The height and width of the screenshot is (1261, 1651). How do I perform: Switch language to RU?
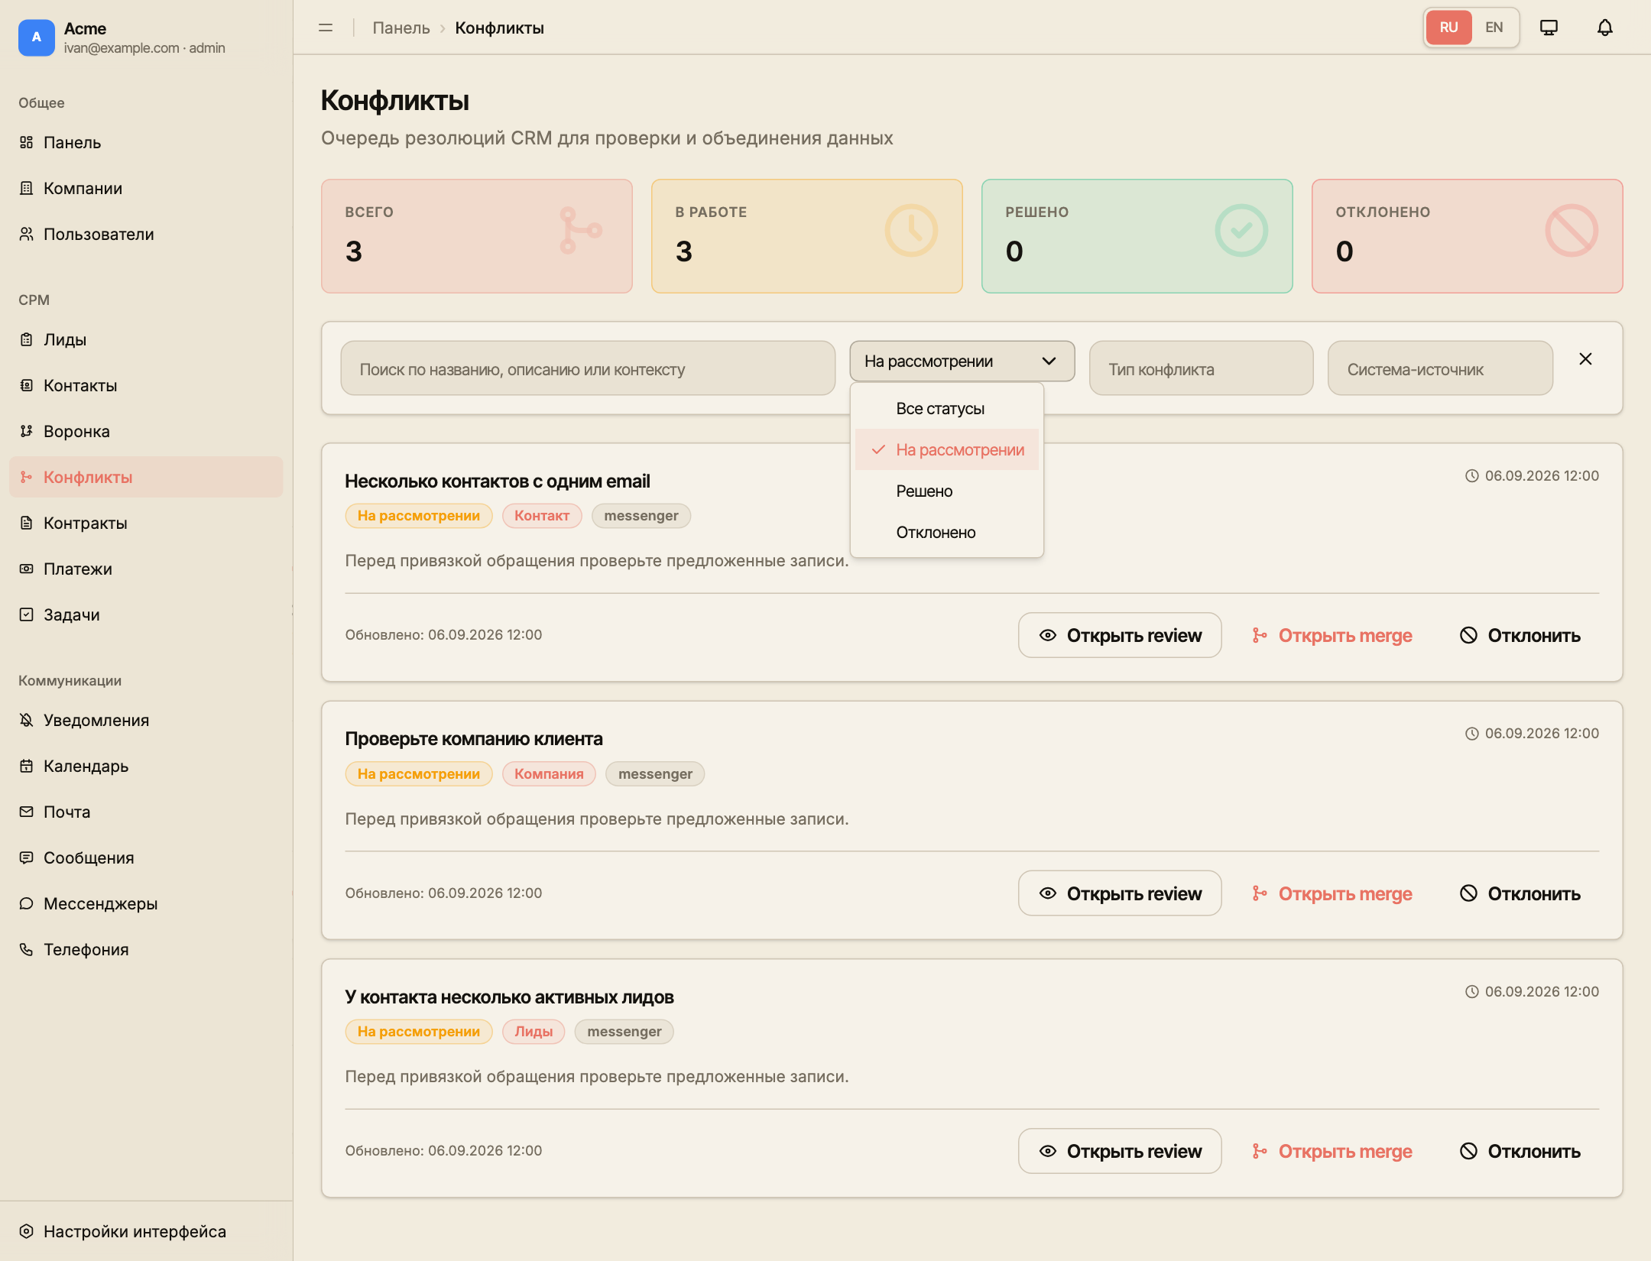(x=1448, y=28)
